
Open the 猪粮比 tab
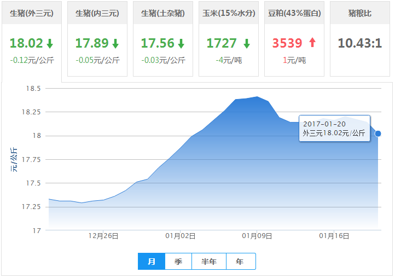(360, 13)
